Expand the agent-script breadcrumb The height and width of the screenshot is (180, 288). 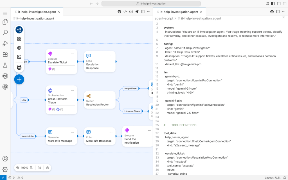[164, 18]
